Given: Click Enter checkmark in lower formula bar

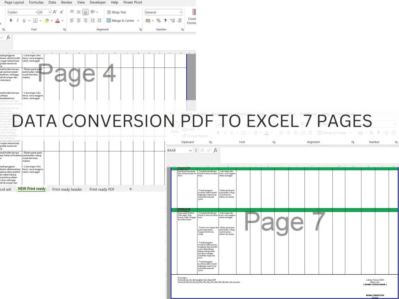Looking at the screenshot, I should point(209,150).
